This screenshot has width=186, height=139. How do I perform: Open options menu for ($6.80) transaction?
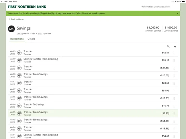[174, 113]
